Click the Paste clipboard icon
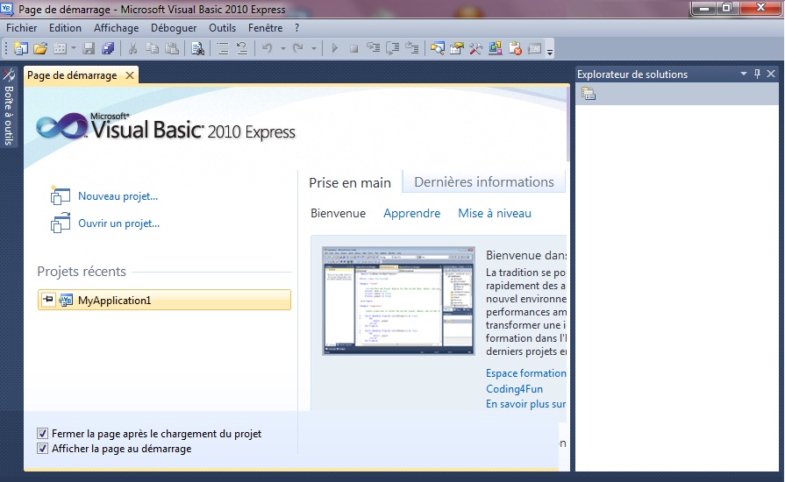The image size is (785, 482). tap(172, 48)
